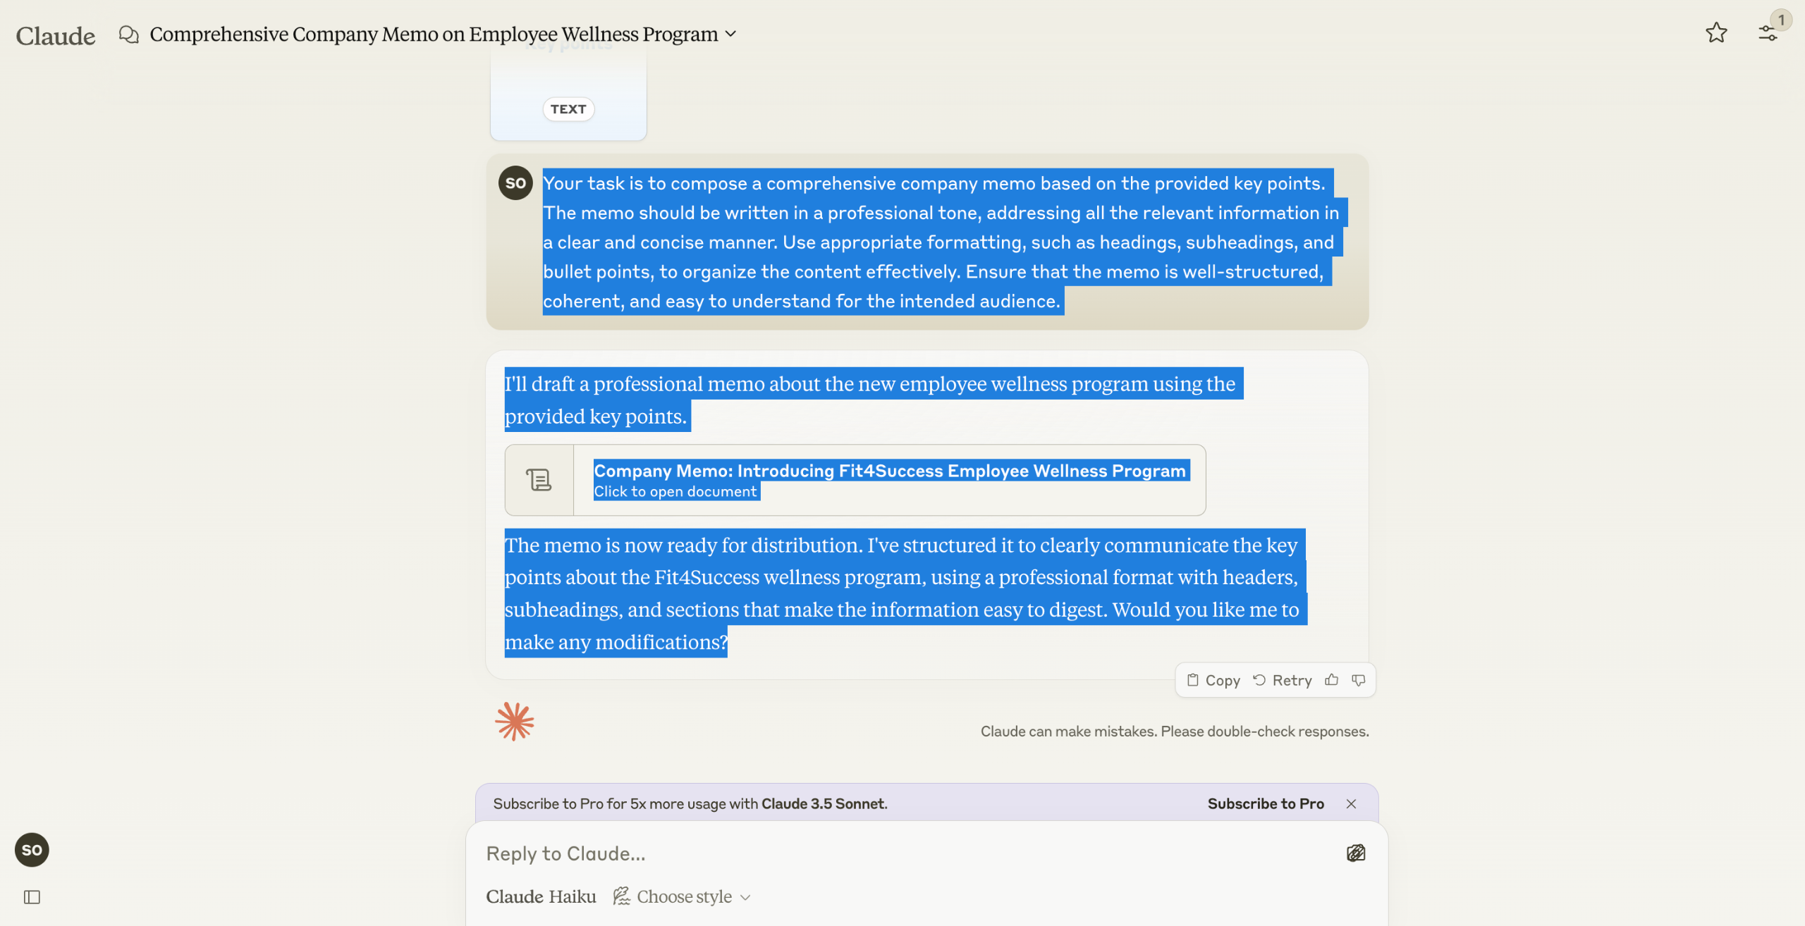1805x926 pixels.
Task: Click the orange Claude starburst icon
Action: 515,722
